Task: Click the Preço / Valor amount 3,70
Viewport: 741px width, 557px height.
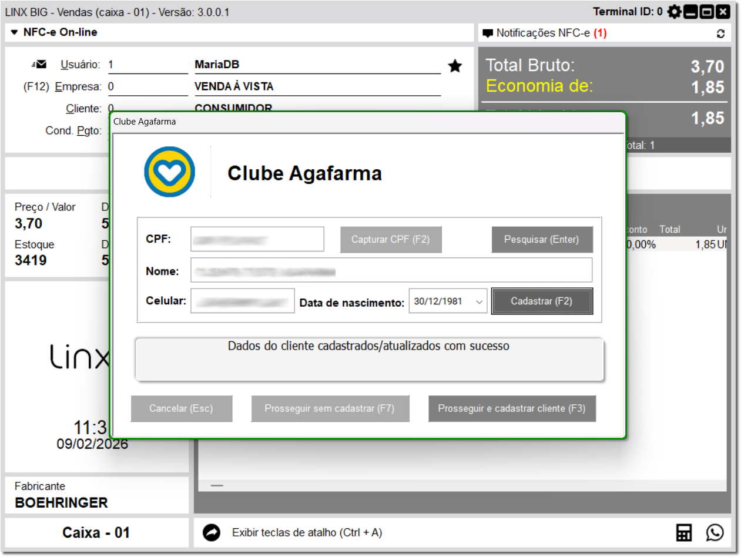Action: [29, 223]
